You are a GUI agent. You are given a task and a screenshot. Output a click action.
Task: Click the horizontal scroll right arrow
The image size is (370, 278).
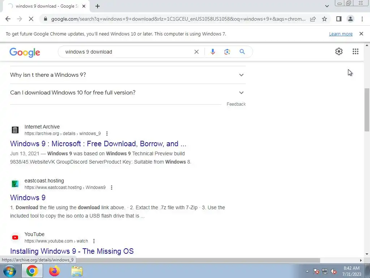tap(361, 260)
